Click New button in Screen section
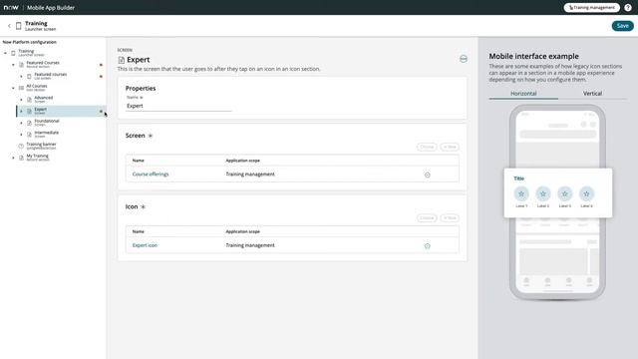This screenshot has height=359, width=638. pos(450,147)
